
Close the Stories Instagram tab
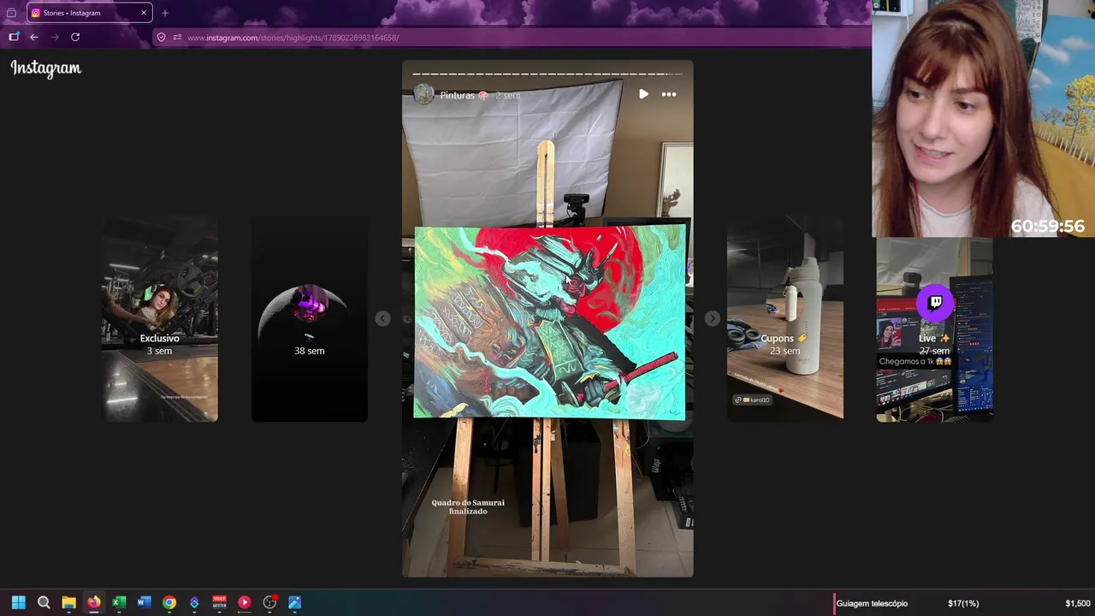[x=143, y=13]
